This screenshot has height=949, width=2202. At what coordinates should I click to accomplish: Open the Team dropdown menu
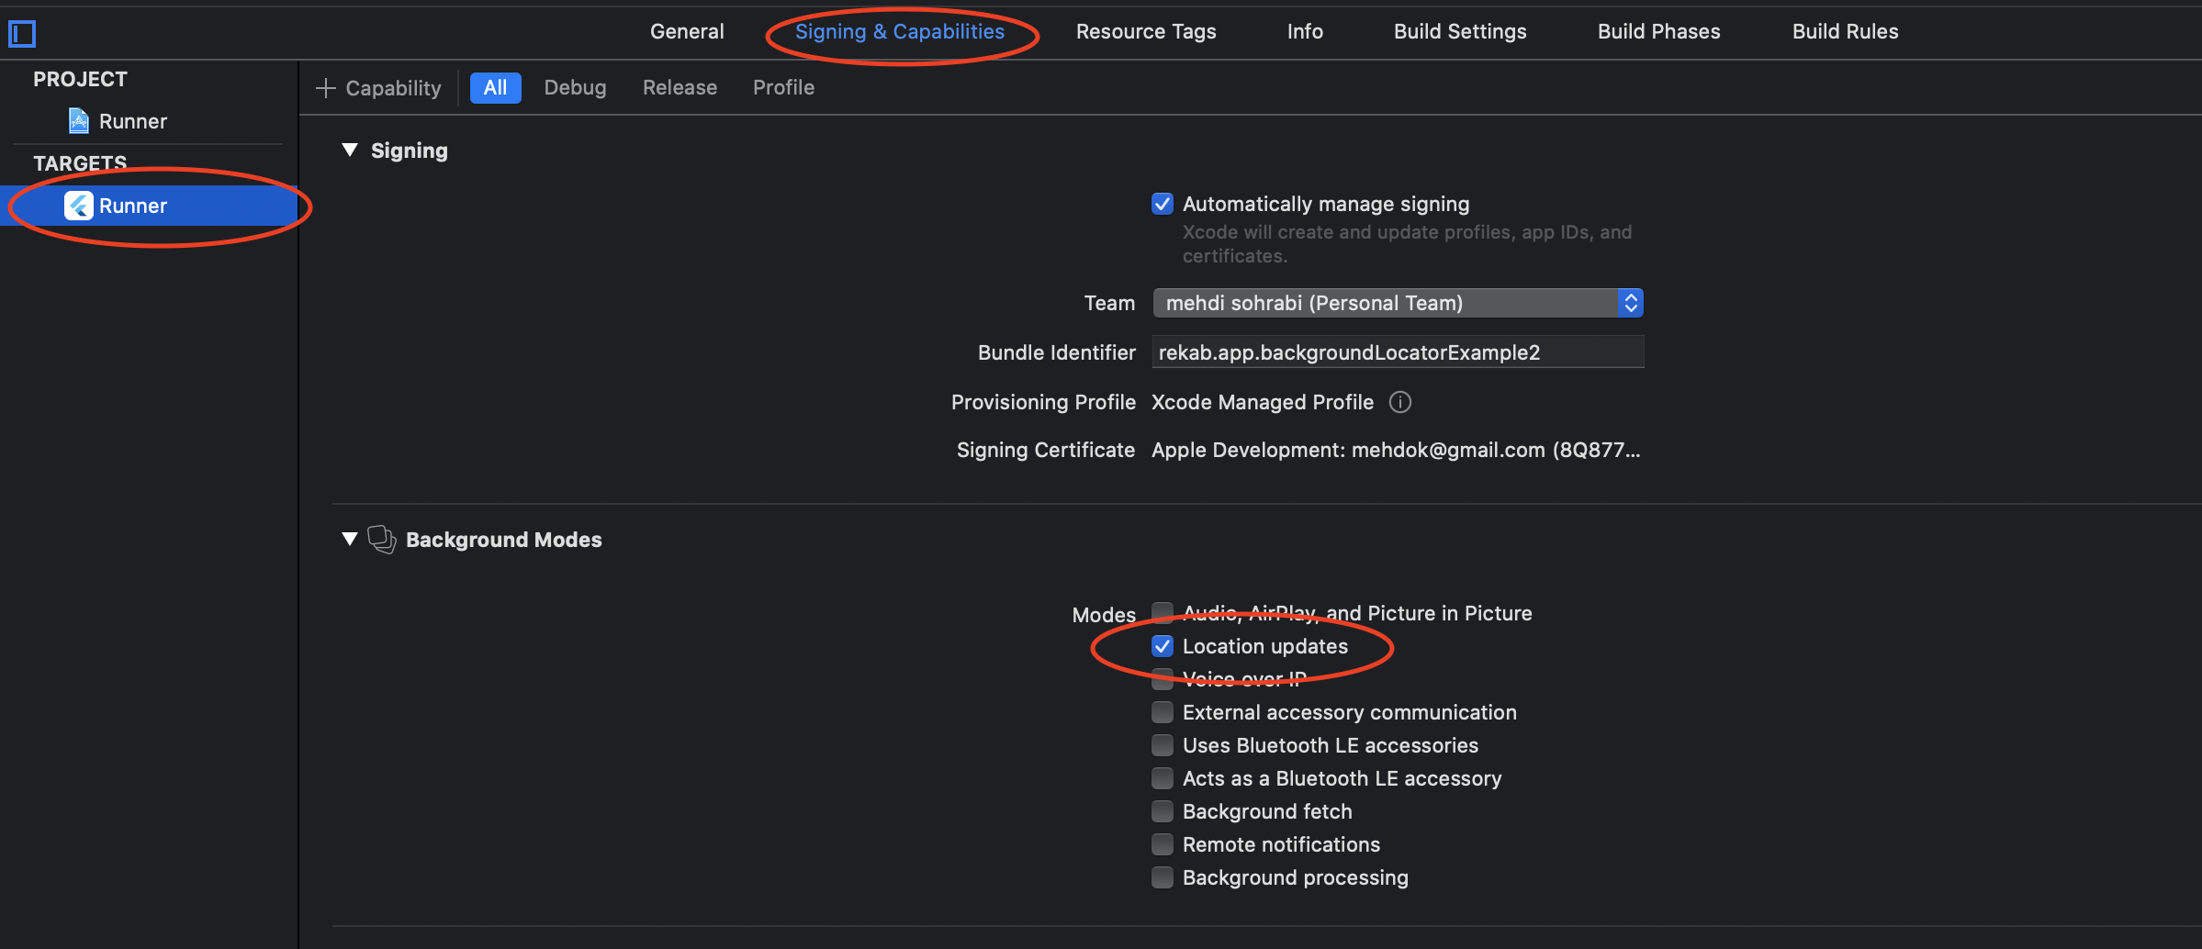click(1398, 303)
